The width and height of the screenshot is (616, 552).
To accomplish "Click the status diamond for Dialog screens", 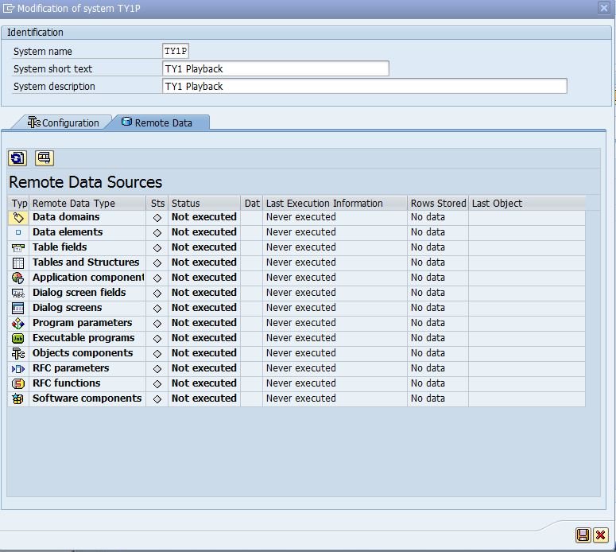I will 157,309.
